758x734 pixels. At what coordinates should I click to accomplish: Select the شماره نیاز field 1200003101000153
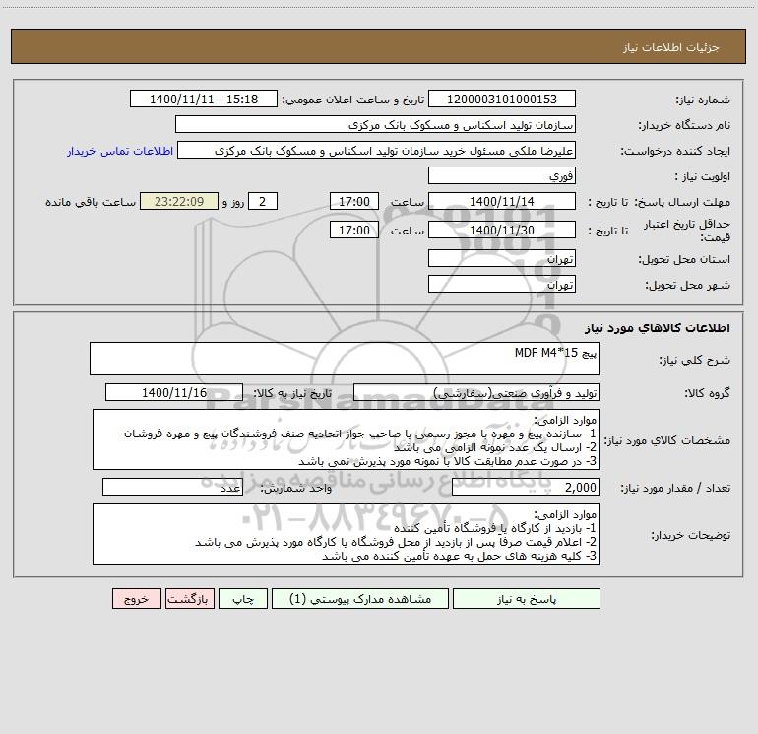click(502, 99)
